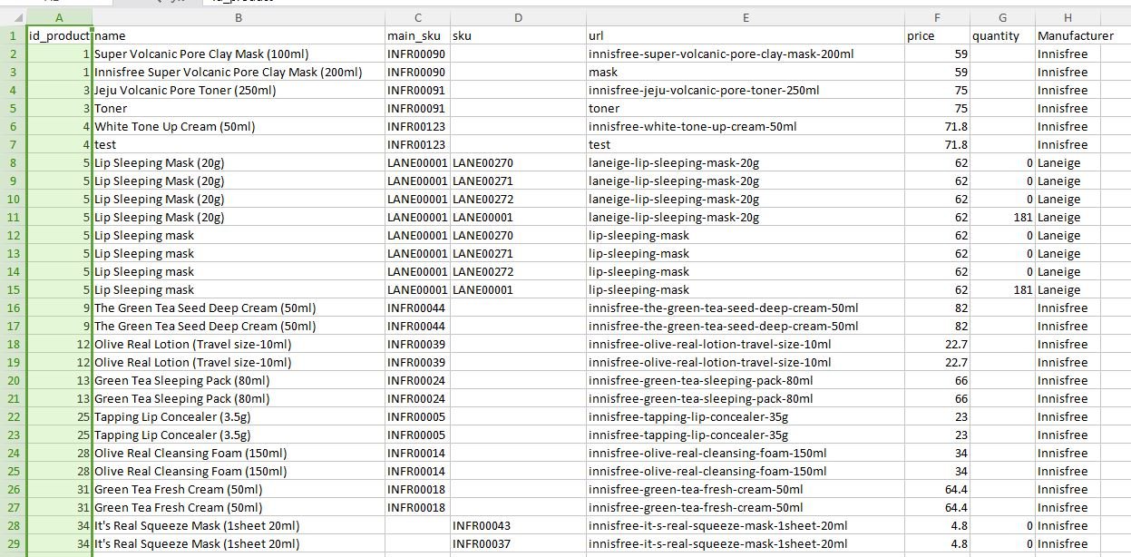Screen dimensions: 1131x557
Task: Select 'White Tone Up Cream (50ml)' cell
Action: [239, 126]
